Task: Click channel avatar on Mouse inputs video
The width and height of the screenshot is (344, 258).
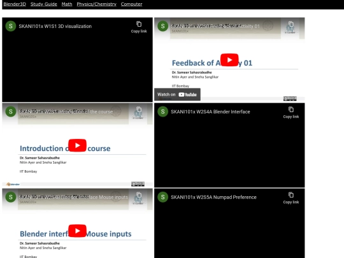Action: 11,197
